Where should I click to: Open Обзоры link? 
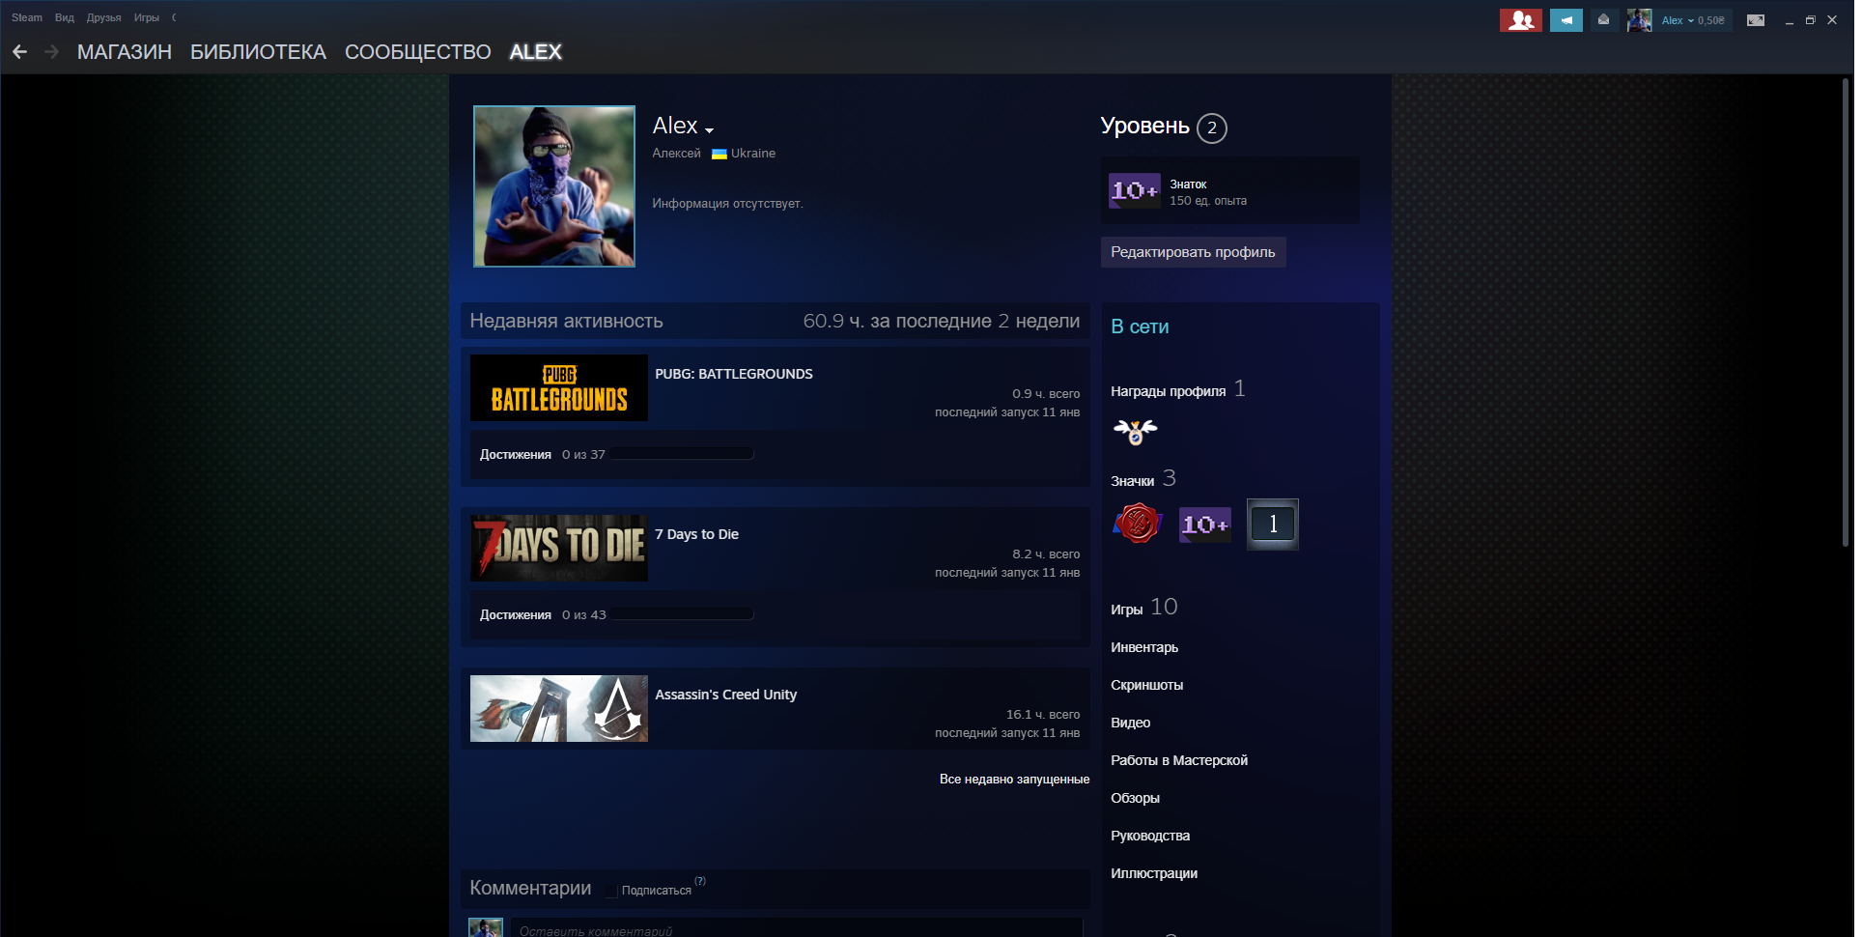coord(1135,798)
